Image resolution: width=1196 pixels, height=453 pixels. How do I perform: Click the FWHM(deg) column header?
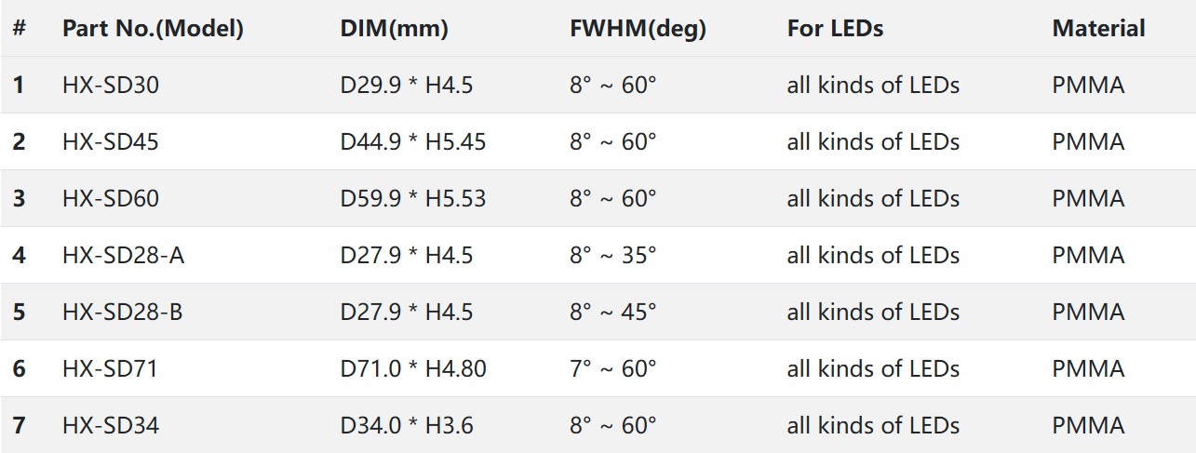tap(638, 29)
